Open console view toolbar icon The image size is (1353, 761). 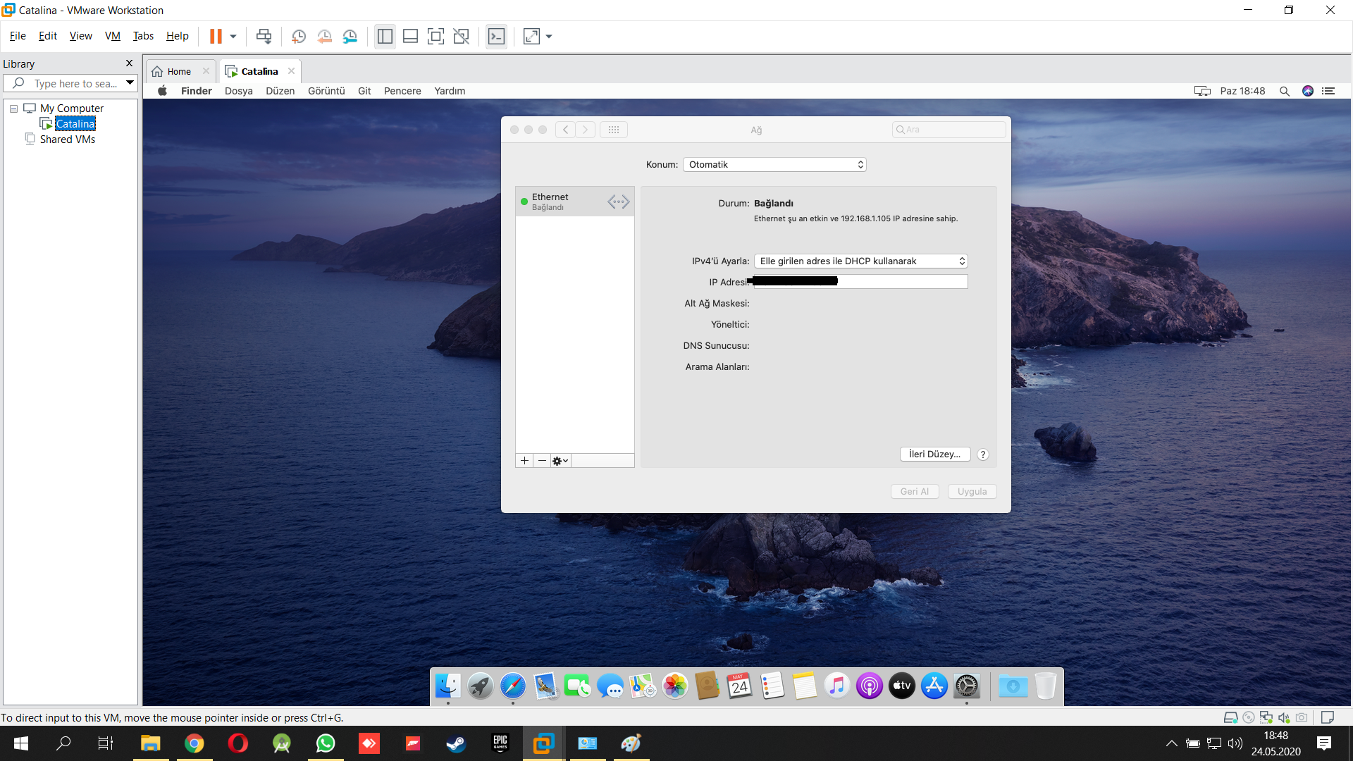496,37
